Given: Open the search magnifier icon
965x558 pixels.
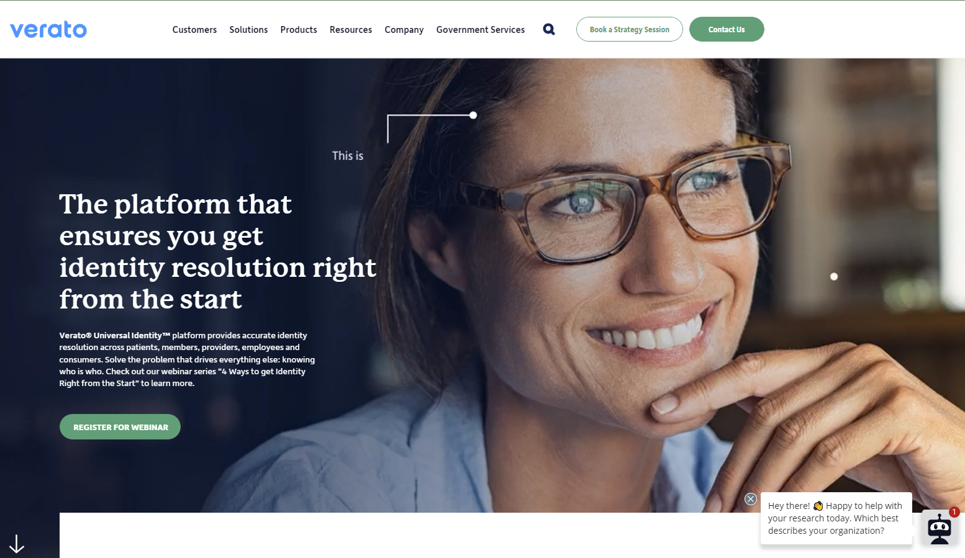Looking at the screenshot, I should click(x=549, y=29).
